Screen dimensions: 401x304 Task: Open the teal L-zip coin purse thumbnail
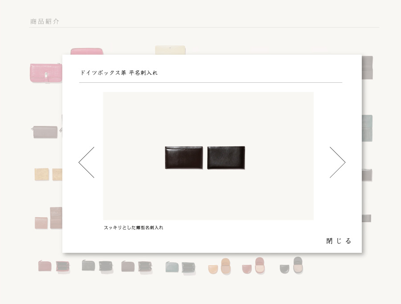click(x=180, y=268)
